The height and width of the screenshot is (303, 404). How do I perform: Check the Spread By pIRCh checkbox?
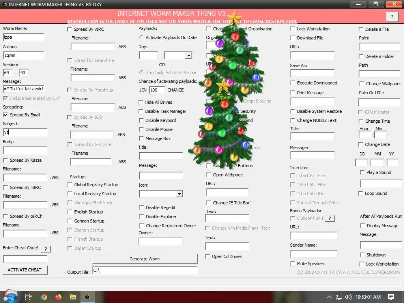click(6, 216)
